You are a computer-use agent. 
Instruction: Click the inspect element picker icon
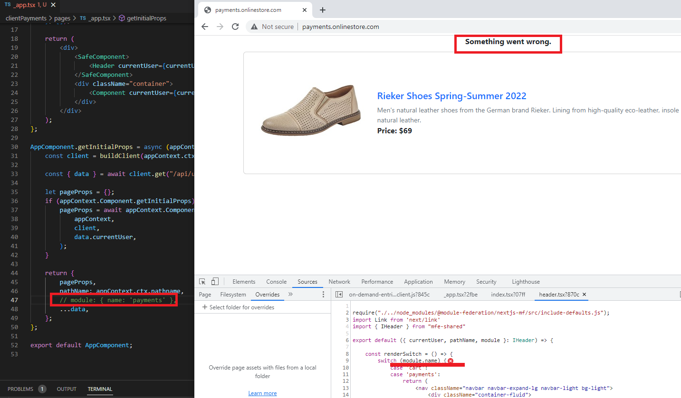202,282
